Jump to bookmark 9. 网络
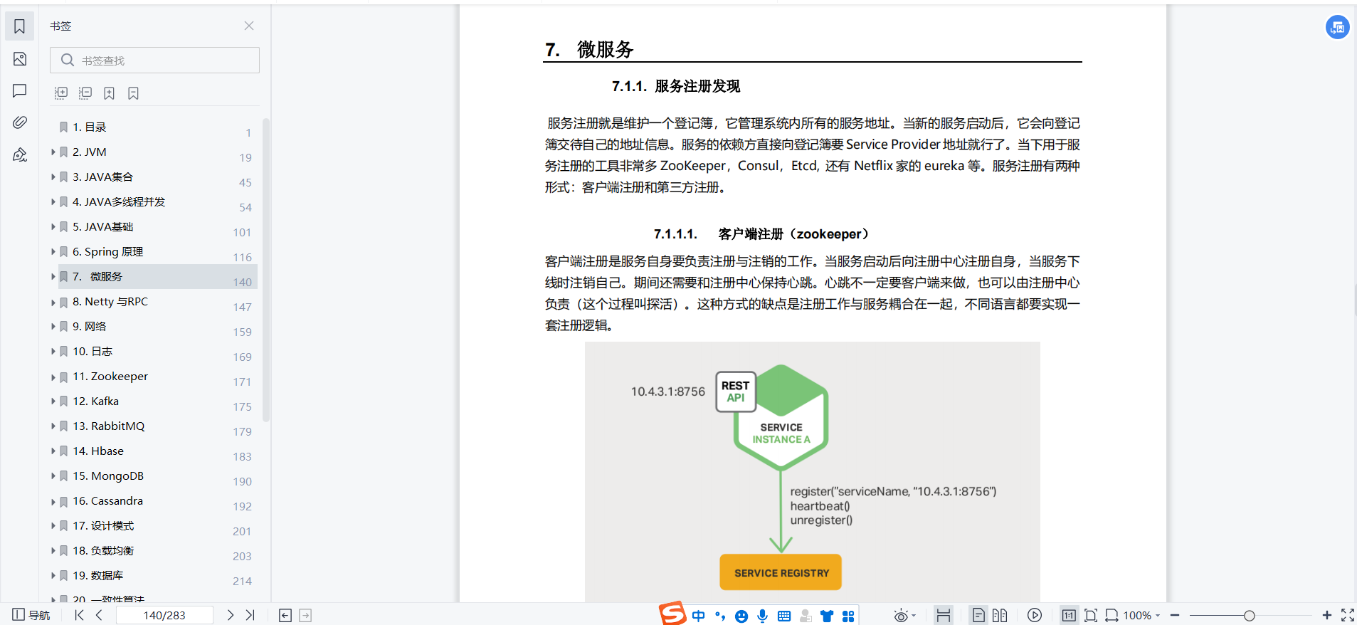1357x625 pixels. click(90, 327)
